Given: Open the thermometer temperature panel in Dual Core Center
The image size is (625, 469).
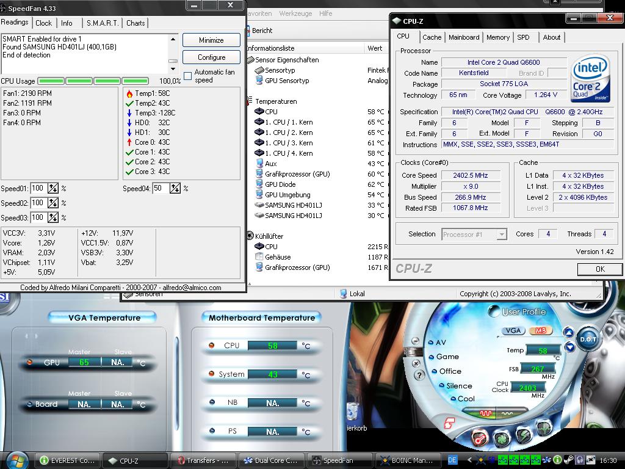Looking at the screenshot, I should (x=480, y=438).
